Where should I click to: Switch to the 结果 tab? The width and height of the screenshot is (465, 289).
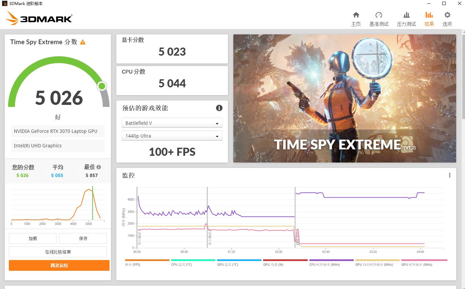point(429,18)
